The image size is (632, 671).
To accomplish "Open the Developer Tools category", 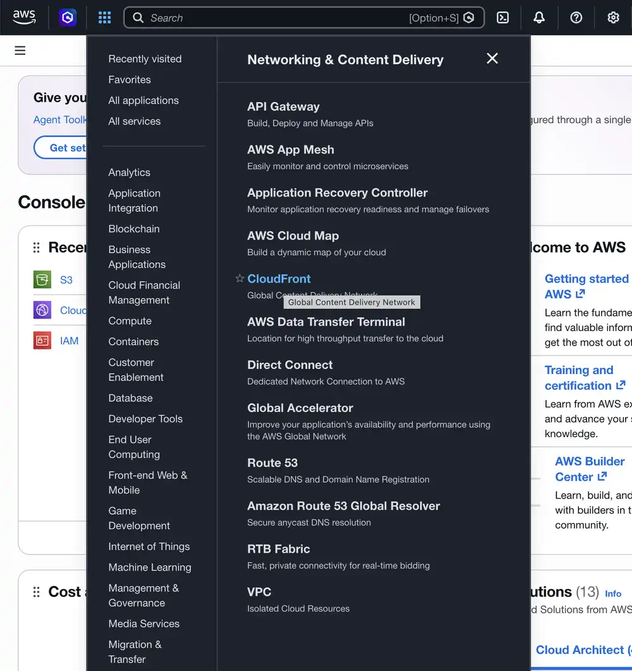I will pyautogui.click(x=145, y=419).
